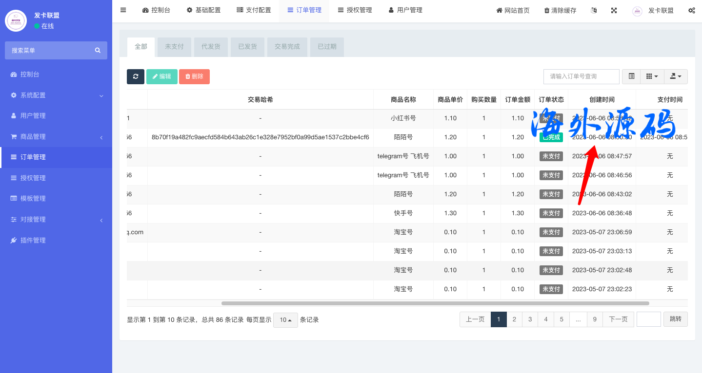702x373 pixels.
Task: Expand 系统配置 in the sidebar
Action: (x=56, y=95)
